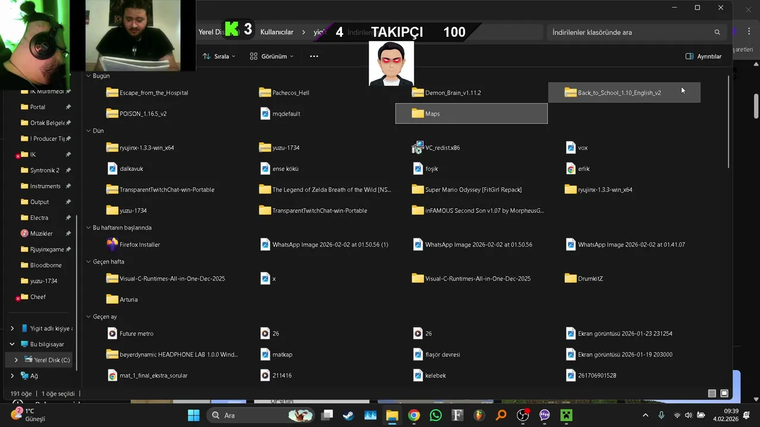The height and width of the screenshot is (427, 760).
Task: Collapse the Dün group
Action: tap(88, 130)
